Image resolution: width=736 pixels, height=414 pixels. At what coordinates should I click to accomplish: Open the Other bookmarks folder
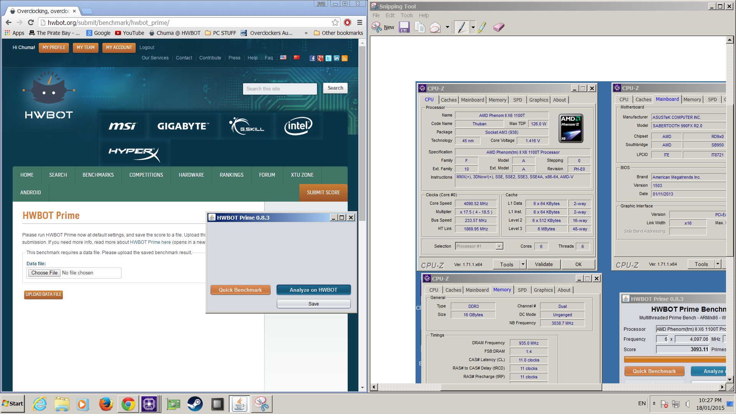pos(338,33)
